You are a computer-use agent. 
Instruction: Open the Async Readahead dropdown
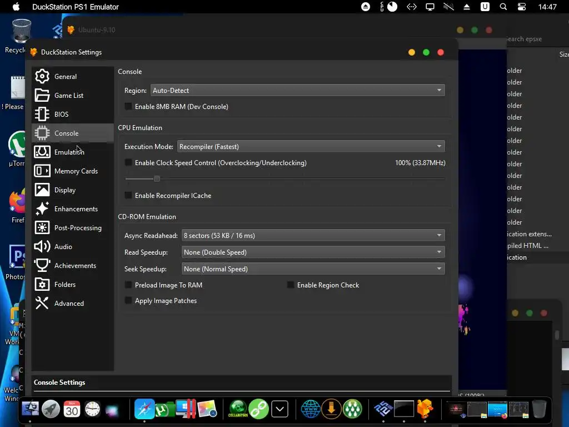tap(313, 236)
